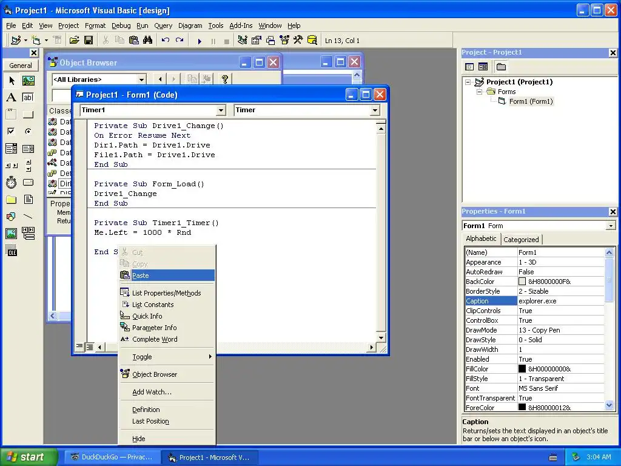Open the Add-Ins menu
The height and width of the screenshot is (466, 621).
coord(241,25)
